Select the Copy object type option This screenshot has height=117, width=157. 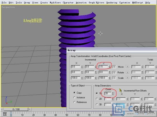[x=74, y=93]
